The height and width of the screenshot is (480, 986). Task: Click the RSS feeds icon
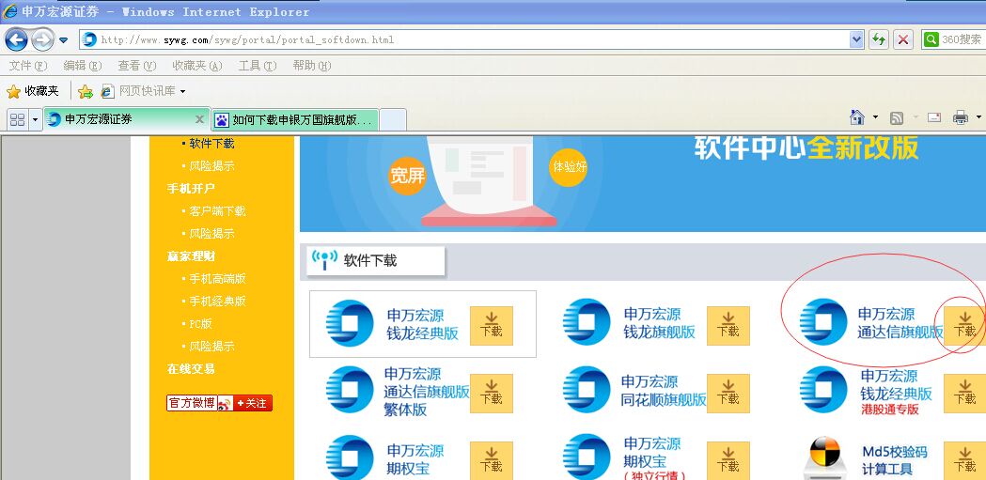(897, 117)
